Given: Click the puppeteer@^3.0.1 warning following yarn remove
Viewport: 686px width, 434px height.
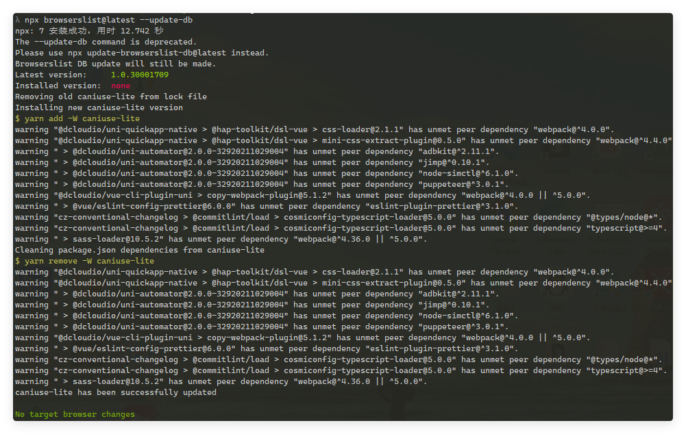Looking at the screenshot, I should [262, 327].
